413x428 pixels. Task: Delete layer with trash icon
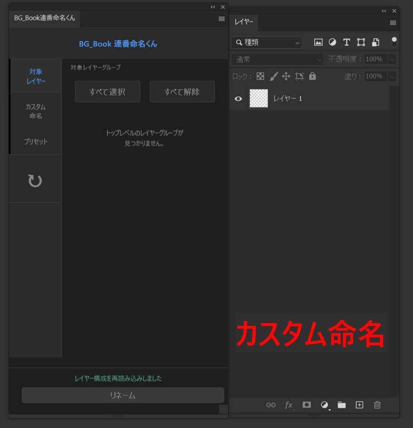coord(377,405)
